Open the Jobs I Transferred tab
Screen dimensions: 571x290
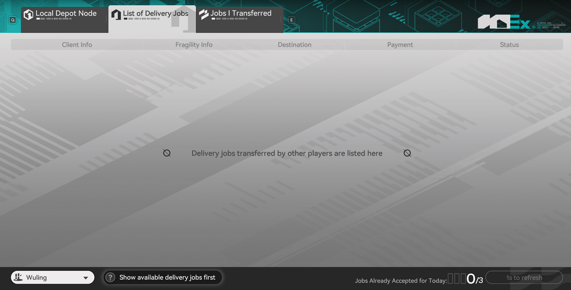coord(240,20)
